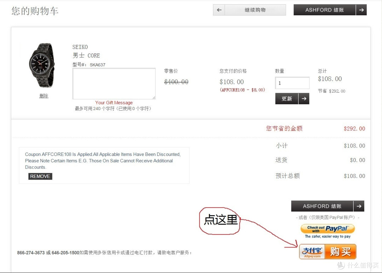Click the arrow on the top ASHFORD 结账 button
This screenshot has width=382, height=273.
pos(361,10)
